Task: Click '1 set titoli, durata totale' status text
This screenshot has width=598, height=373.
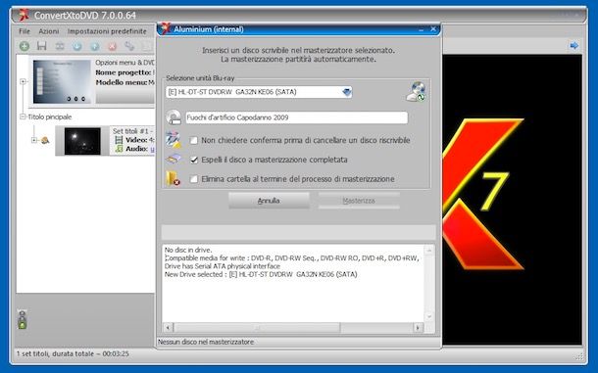Action: point(73,354)
